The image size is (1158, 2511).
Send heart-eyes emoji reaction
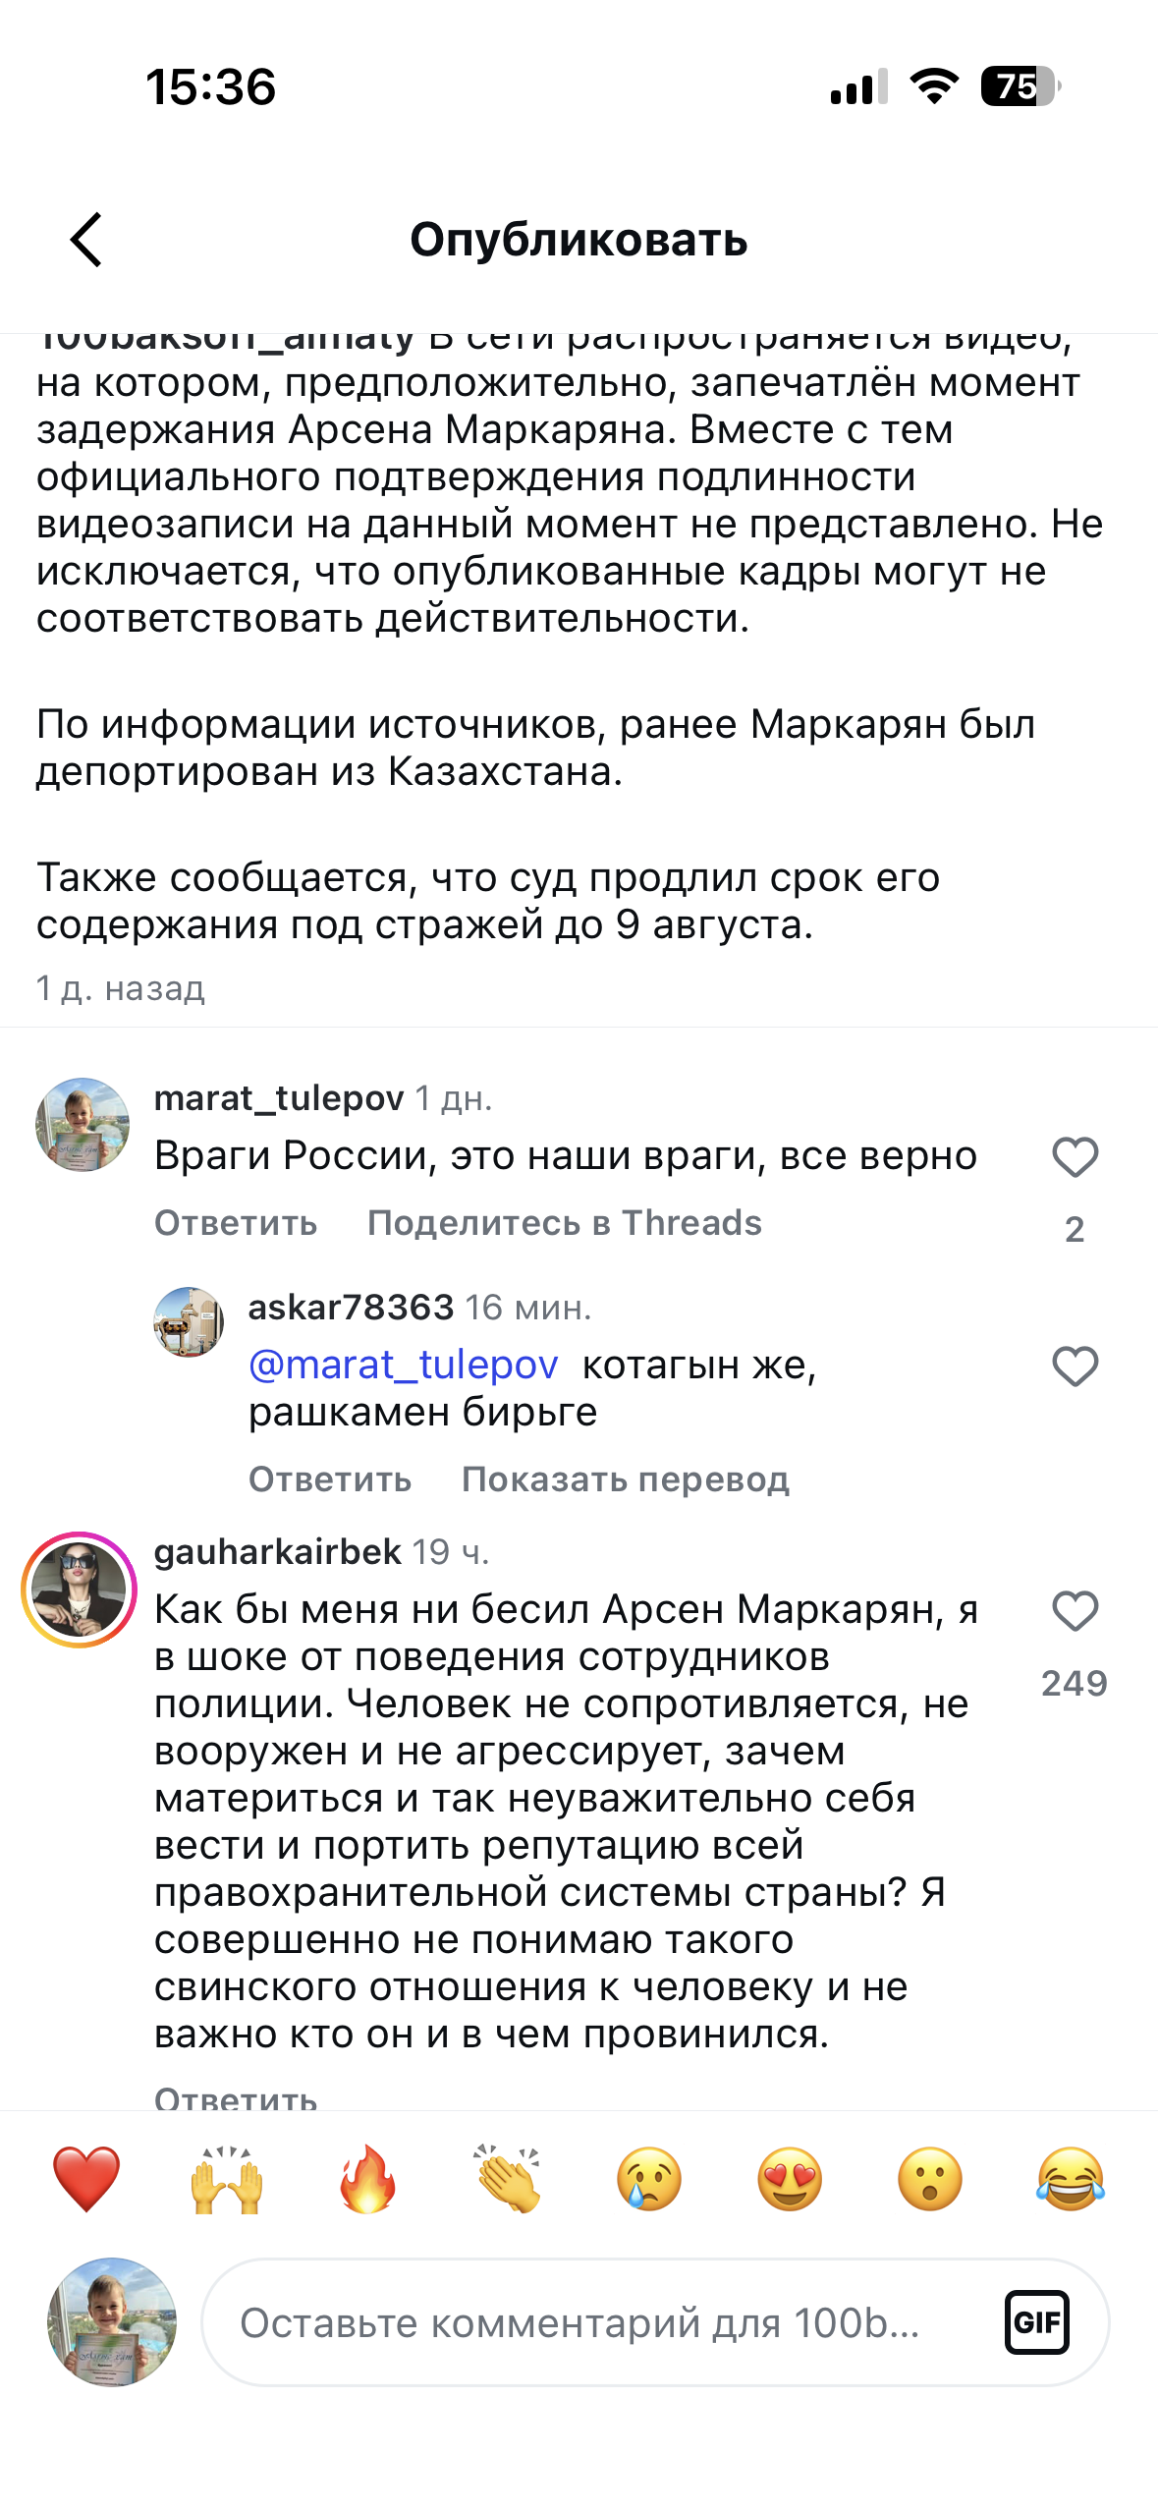click(789, 2179)
